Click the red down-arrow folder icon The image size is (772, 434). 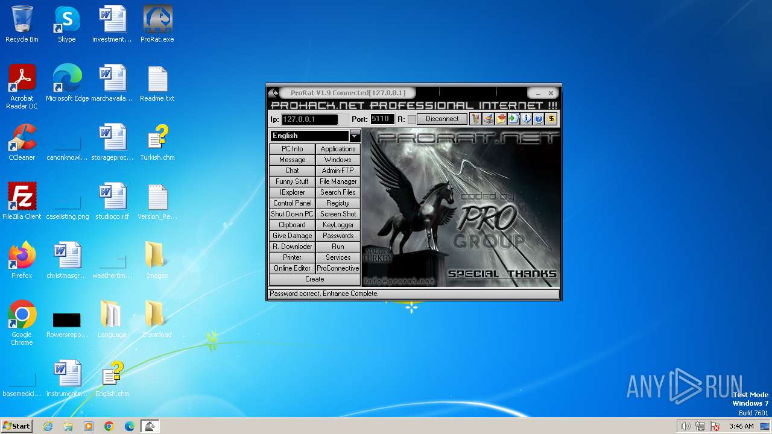tap(501, 119)
